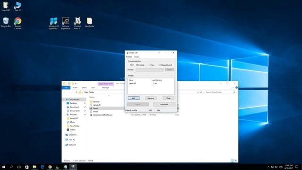Refresh the Explorer address bar

(201, 93)
